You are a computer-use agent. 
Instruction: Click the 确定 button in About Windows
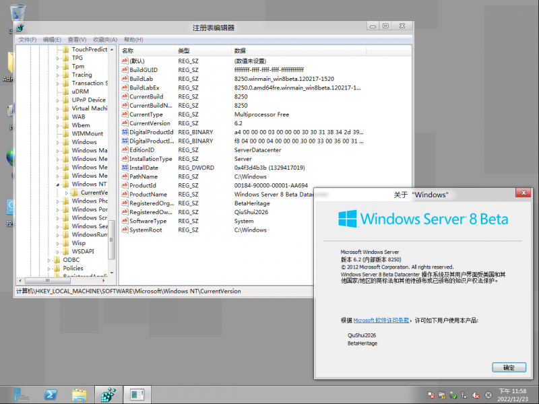click(509, 367)
